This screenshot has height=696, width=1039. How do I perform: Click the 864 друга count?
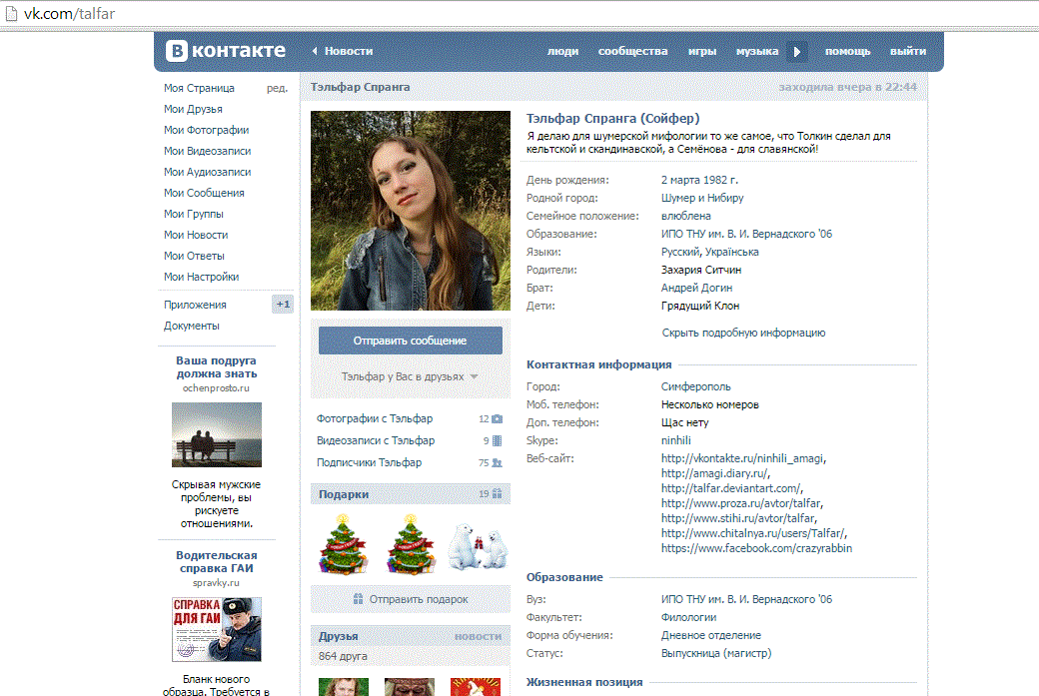(x=343, y=656)
